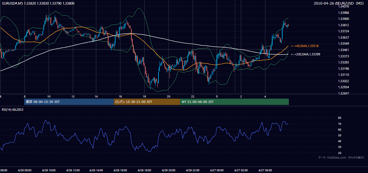Click price axis label 1.33988
This screenshot has width=368, height=173.
pyautogui.click(x=344, y=13)
